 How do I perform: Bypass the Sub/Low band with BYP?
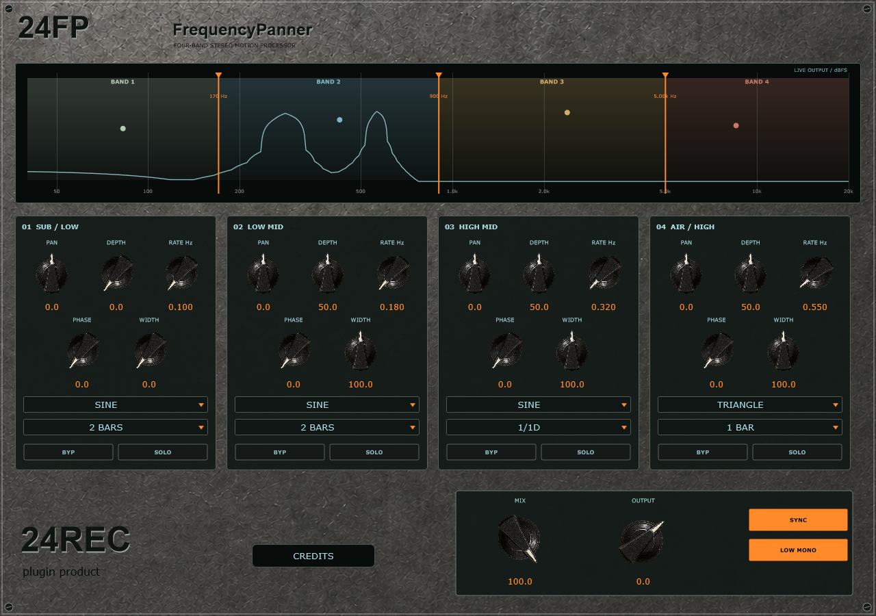coord(68,452)
